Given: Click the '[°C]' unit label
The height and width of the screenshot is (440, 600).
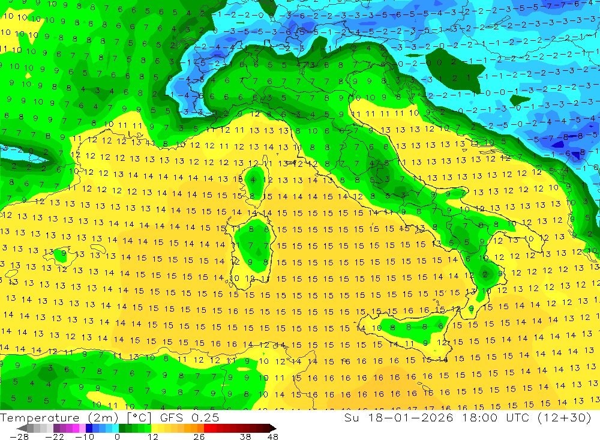Looking at the screenshot, I should pos(139,418).
